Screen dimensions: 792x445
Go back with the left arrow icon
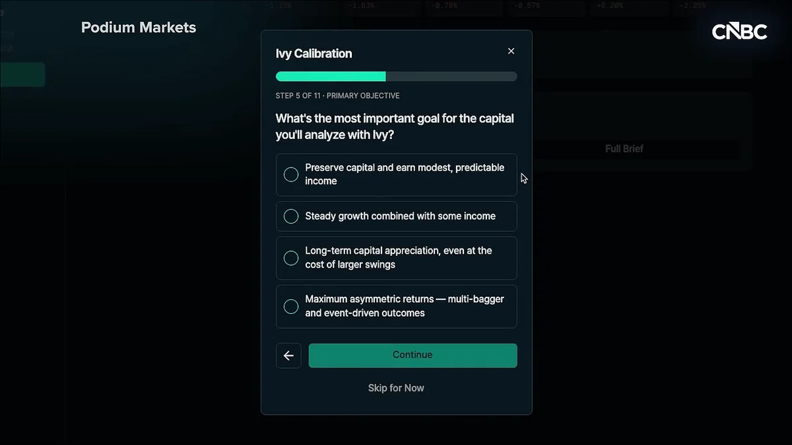pos(288,355)
